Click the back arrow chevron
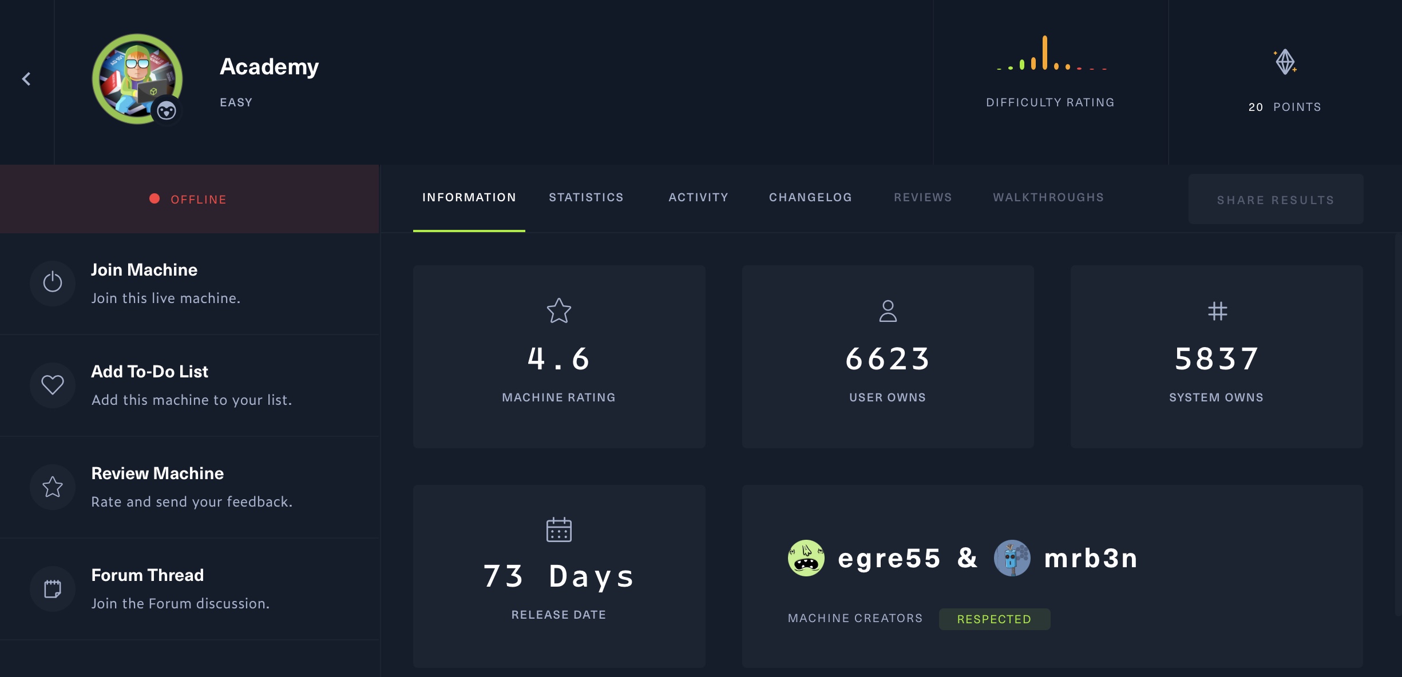The width and height of the screenshot is (1402, 677). [26, 79]
